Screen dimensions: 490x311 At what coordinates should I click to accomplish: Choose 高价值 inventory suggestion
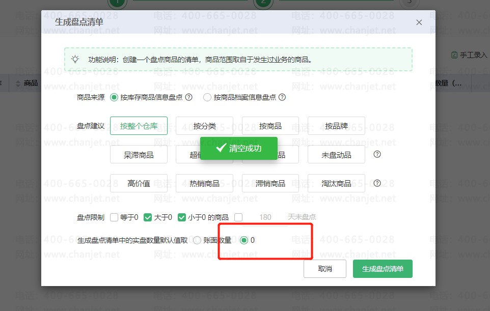(x=139, y=183)
